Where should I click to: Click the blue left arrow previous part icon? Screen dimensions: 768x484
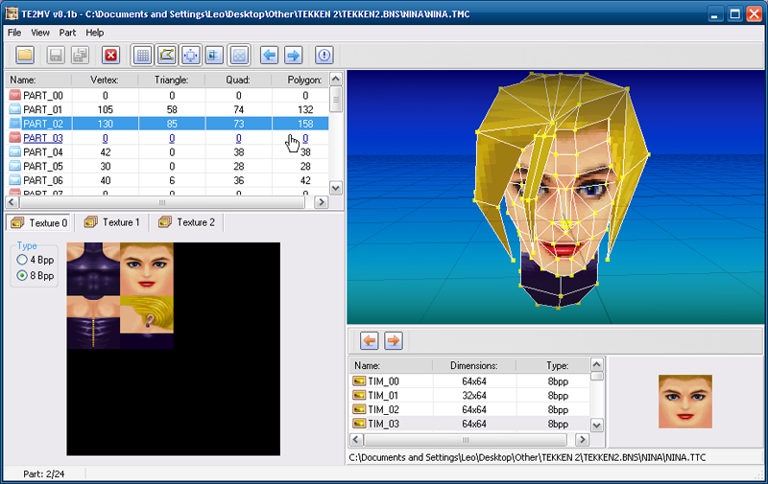270,56
